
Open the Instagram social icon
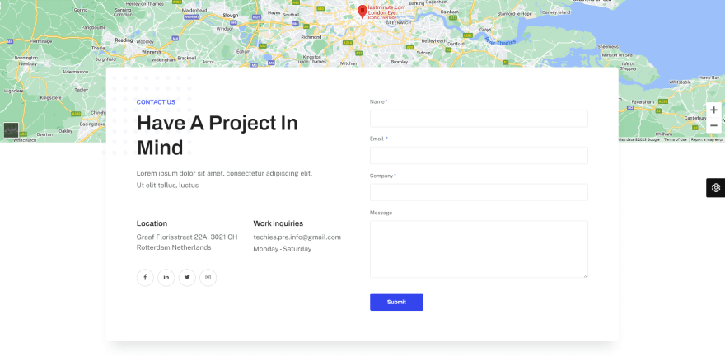[208, 277]
